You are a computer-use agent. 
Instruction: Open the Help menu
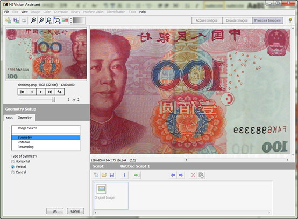click(x=143, y=12)
